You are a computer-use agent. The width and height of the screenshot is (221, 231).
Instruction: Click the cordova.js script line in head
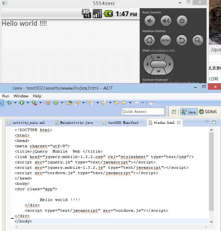pyautogui.click(x=87, y=173)
